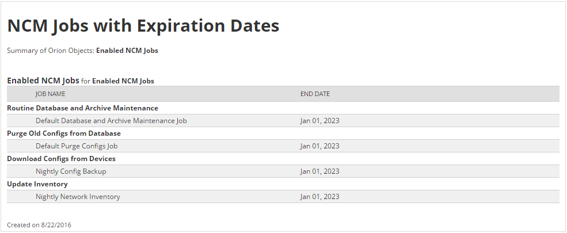This screenshot has height=233, width=567.
Task: Select the Nightly Config Backup job
Action: click(x=70, y=171)
